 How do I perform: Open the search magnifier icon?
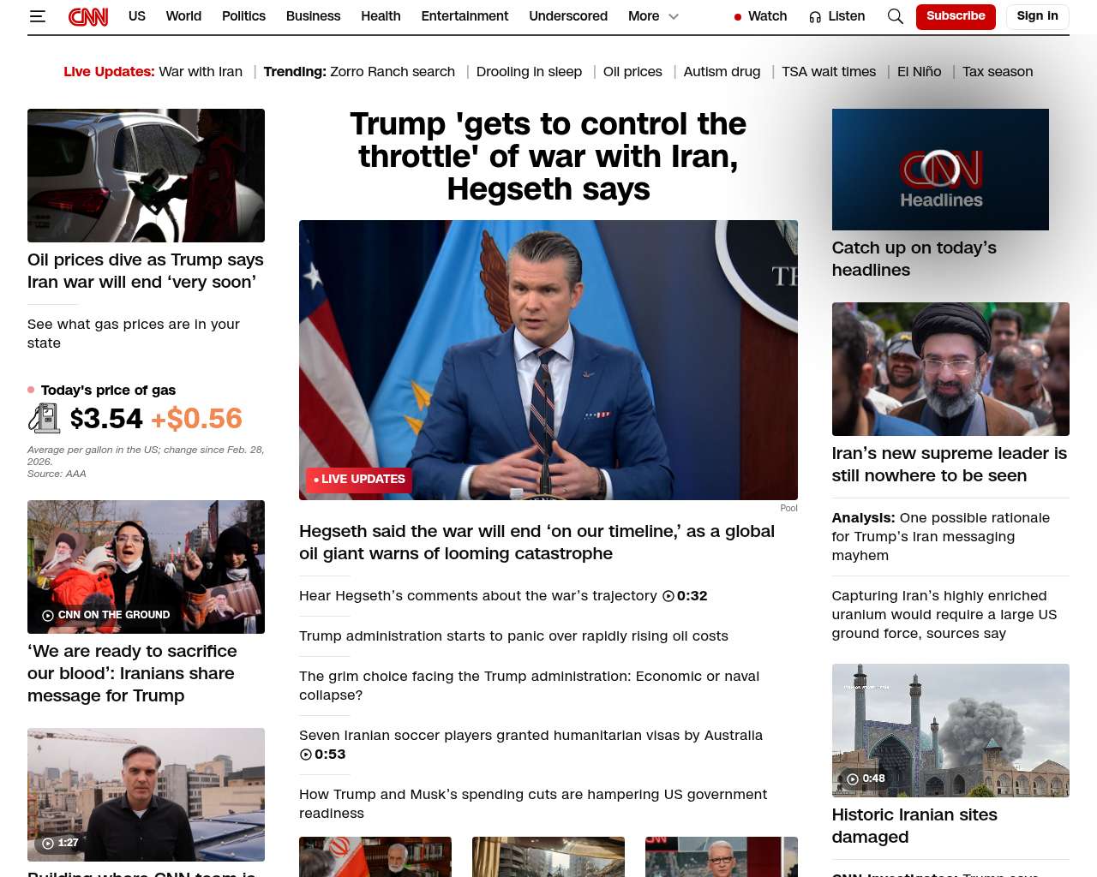[895, 16]
